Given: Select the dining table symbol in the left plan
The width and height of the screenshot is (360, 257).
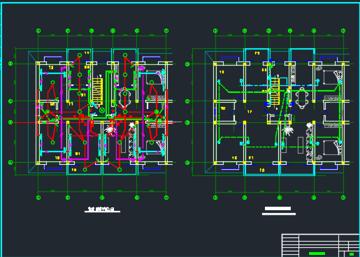Looking at the screenshot, I should pos(125,98).
